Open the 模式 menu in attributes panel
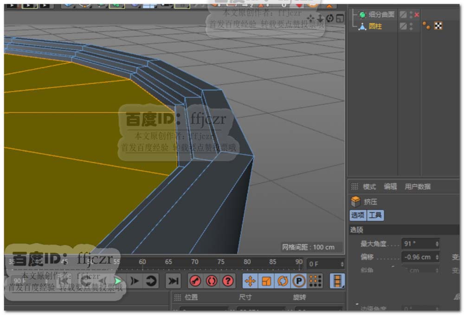464x315 pixels. click(x=369, y=186)
